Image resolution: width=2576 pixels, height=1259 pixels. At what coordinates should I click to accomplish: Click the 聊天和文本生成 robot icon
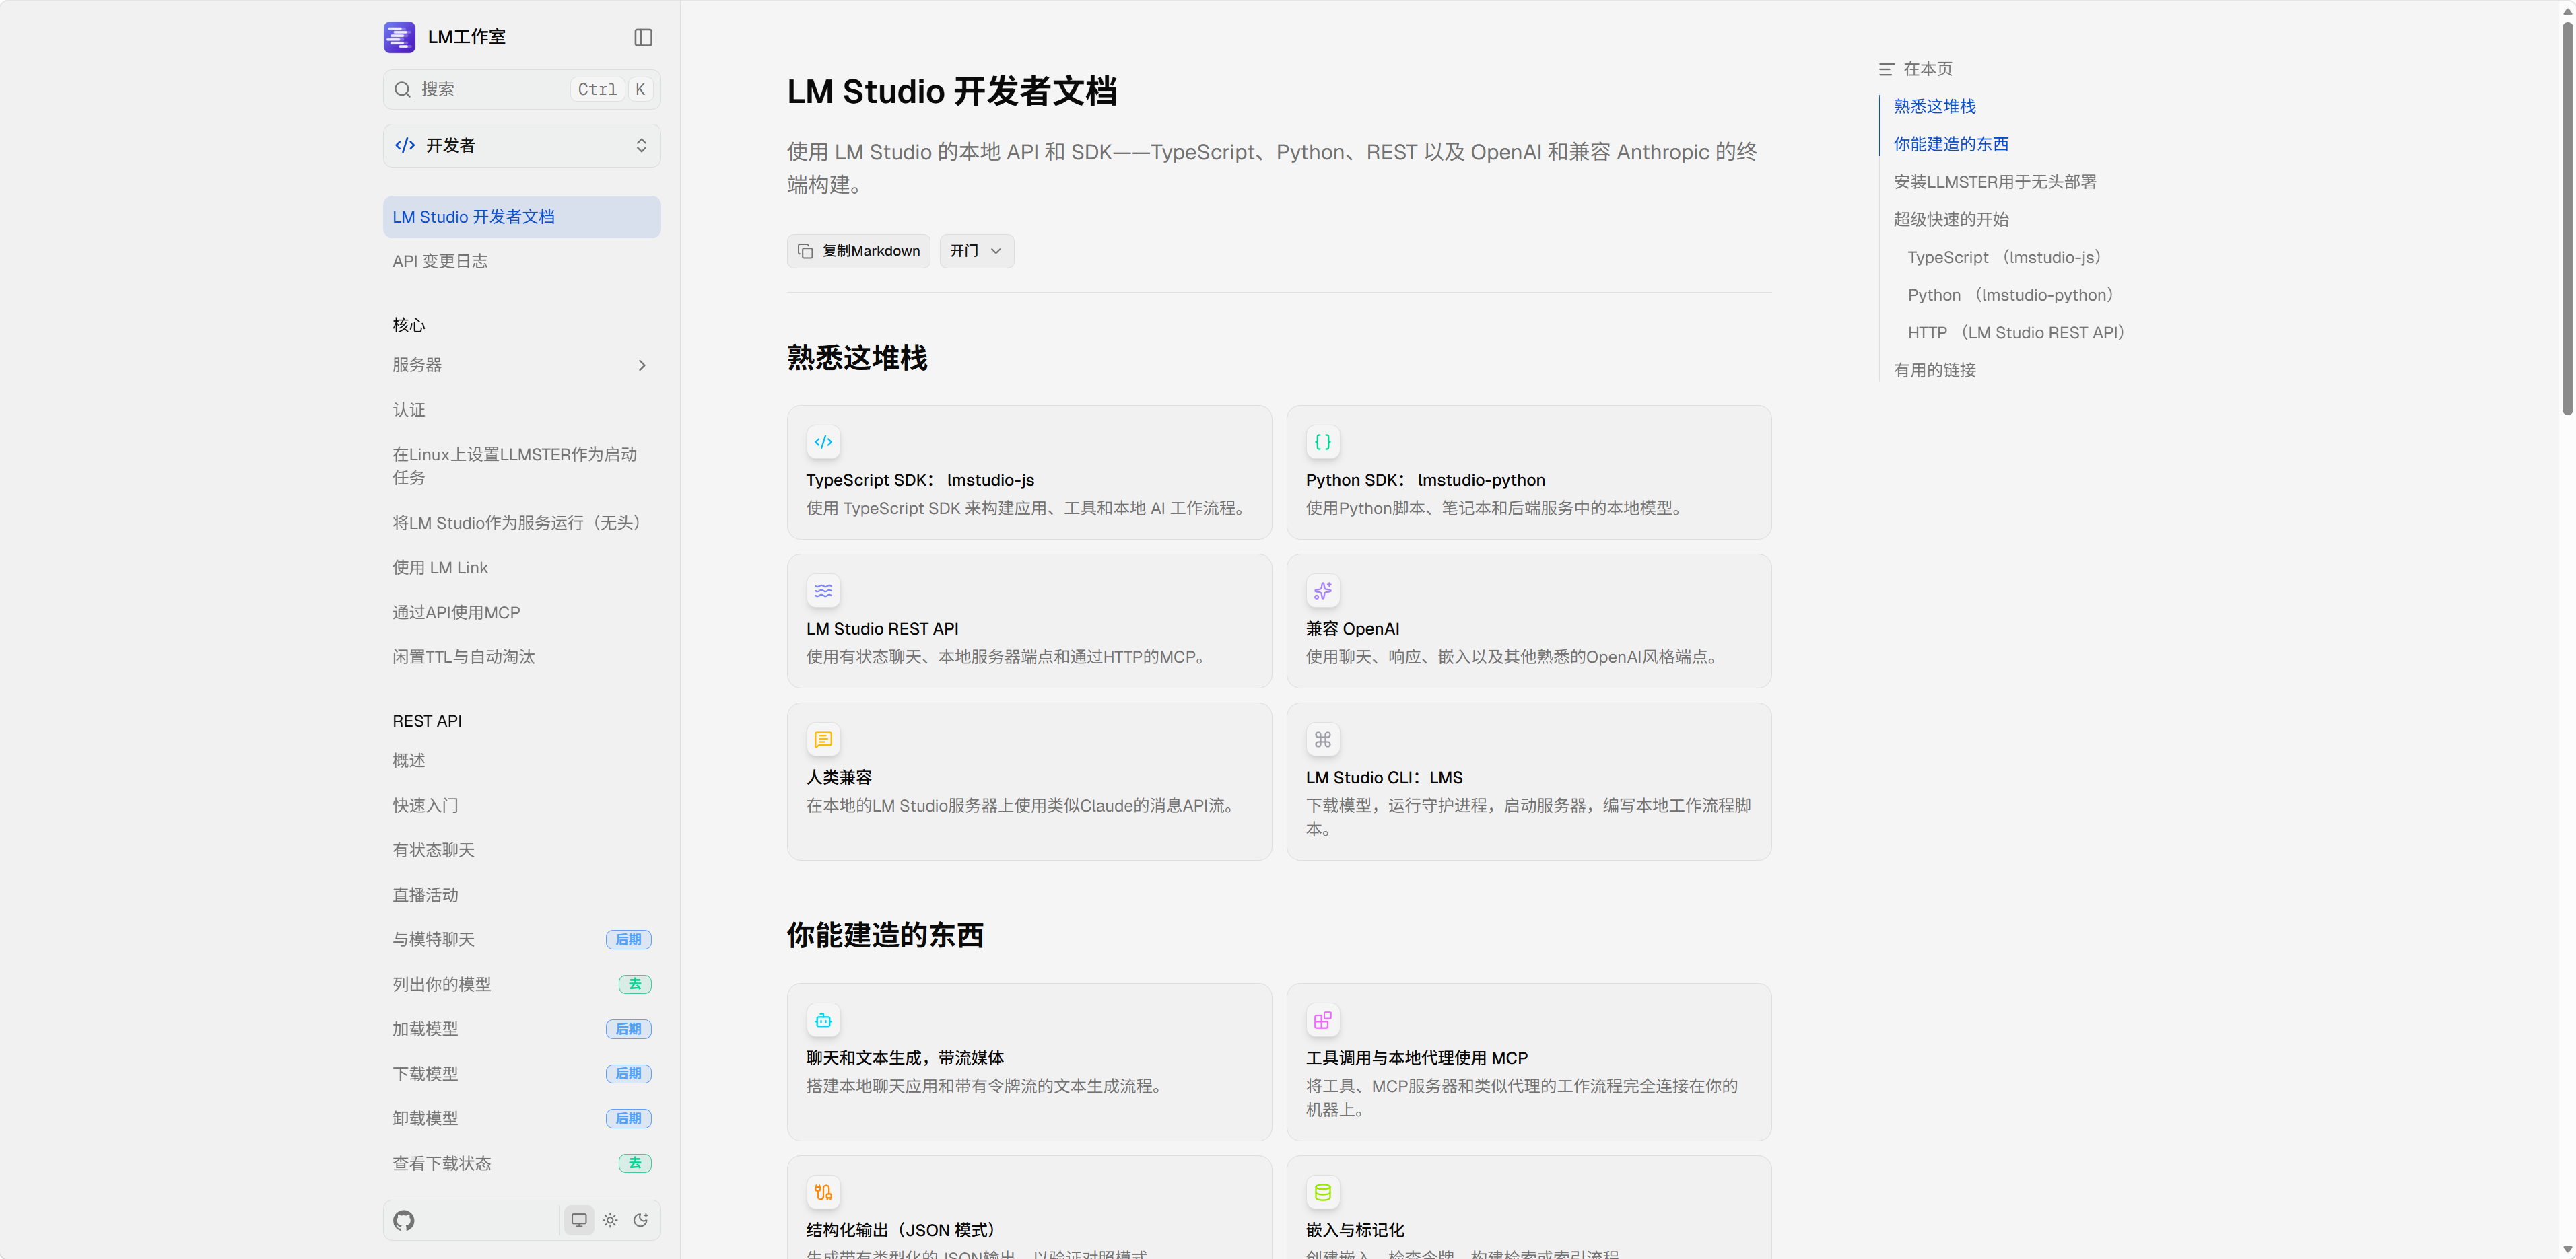click(x=823, y=1020)
